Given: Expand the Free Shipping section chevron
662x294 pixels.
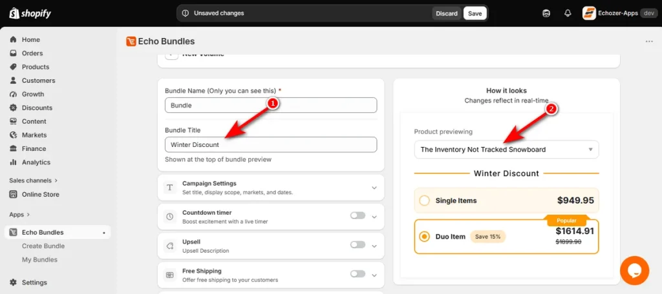Looking at the screenshot, I should (x=374, y=275).
